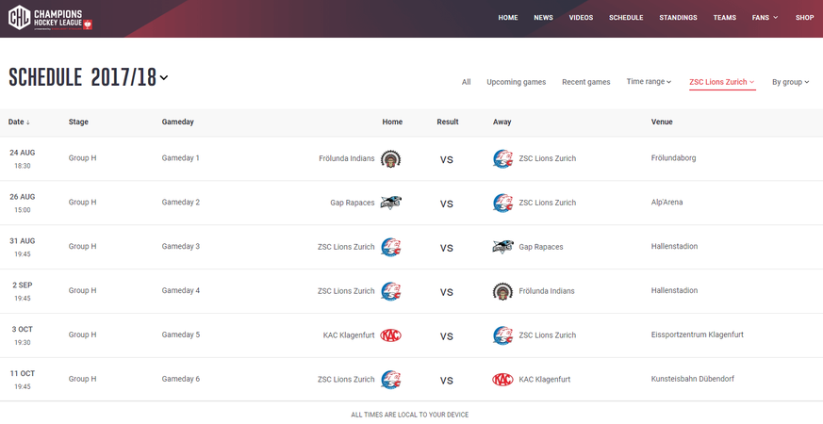This screenshot has height=424, width=823.
Task: Click the Frölundaborg venue cell
Action: point(673,158)
